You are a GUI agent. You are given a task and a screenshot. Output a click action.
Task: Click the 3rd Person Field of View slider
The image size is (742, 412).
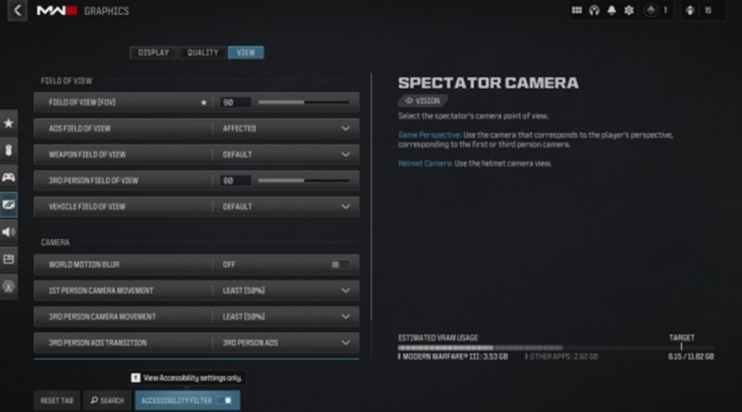coord(304,180)
